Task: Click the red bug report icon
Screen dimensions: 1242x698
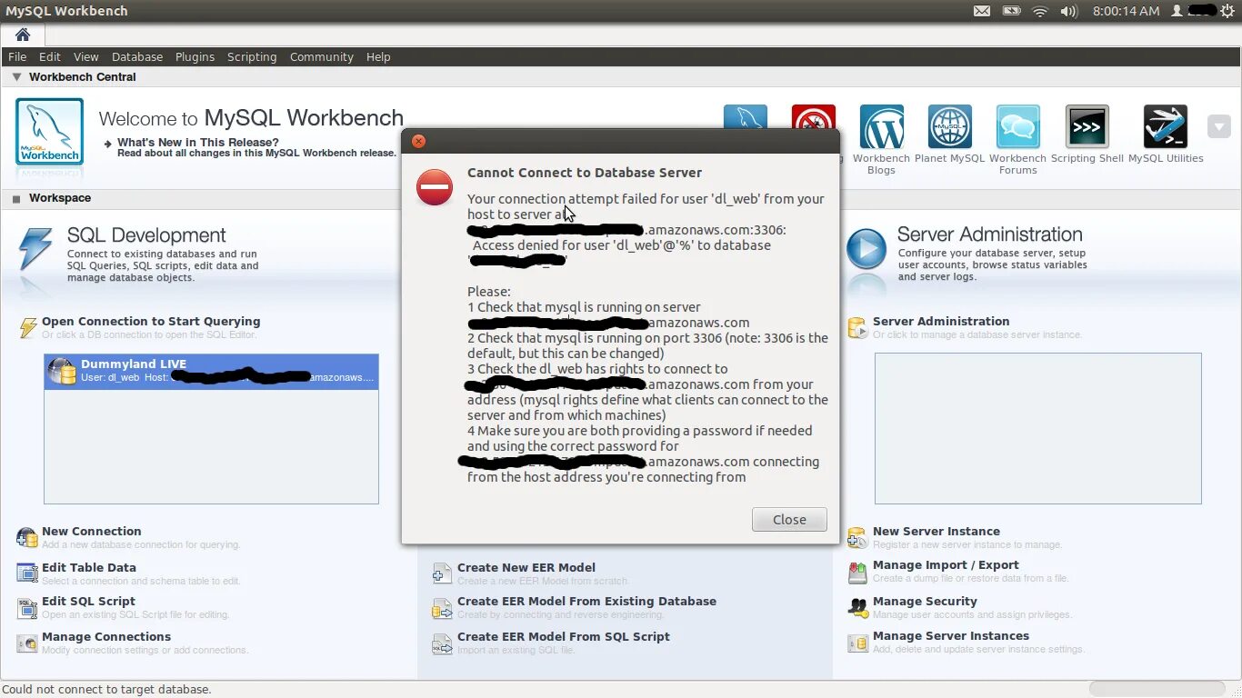Action: pos(813,115)
